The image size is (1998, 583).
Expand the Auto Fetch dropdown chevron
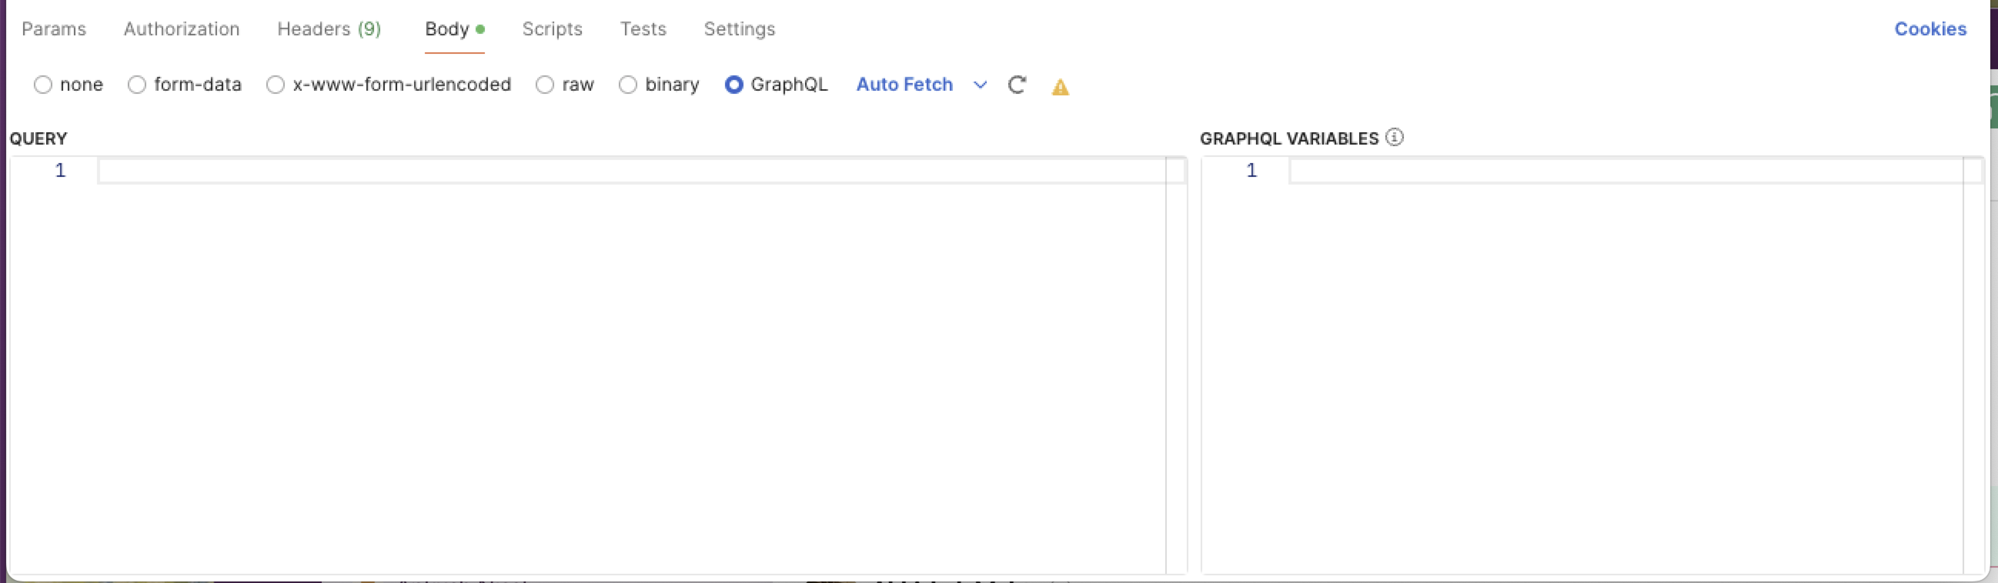pyautogui.click(x=981, y=85)
